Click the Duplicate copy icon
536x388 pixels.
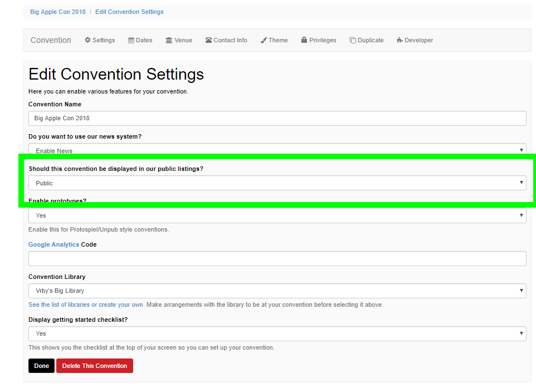(352, 40)
